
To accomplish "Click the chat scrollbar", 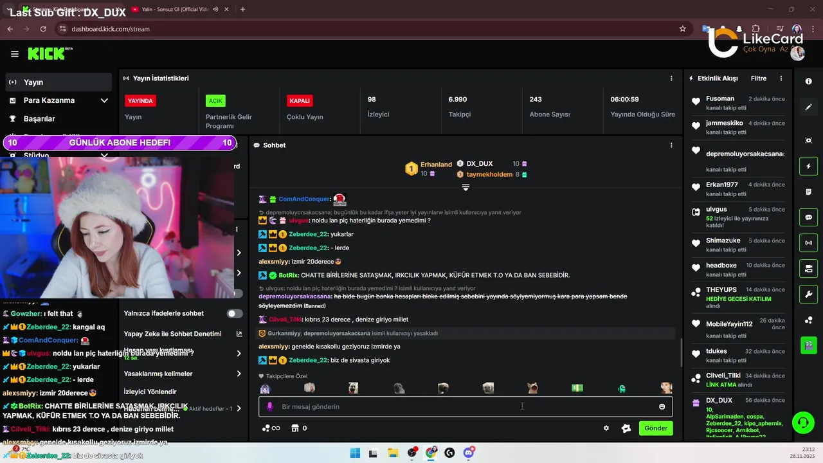I will pyautogui.click(x=682, y=353).
